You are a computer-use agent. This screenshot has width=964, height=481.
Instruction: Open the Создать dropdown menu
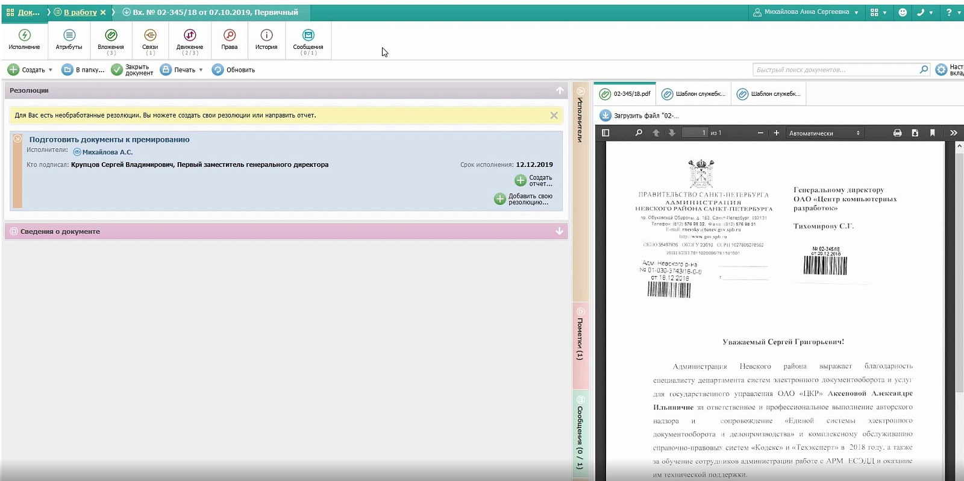point(30,70)
